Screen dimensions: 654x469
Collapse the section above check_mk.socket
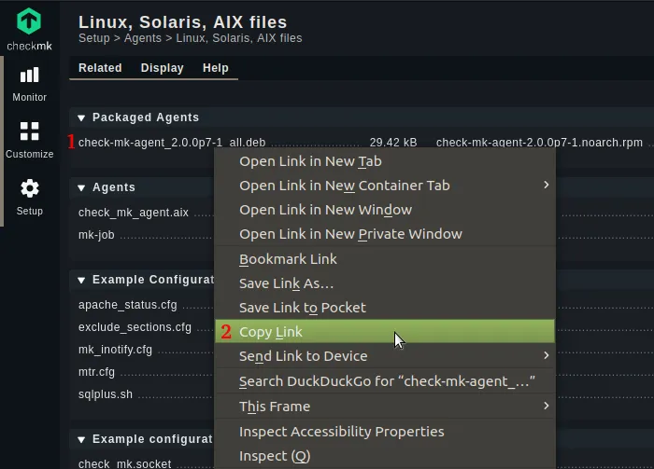coord(81,439)
